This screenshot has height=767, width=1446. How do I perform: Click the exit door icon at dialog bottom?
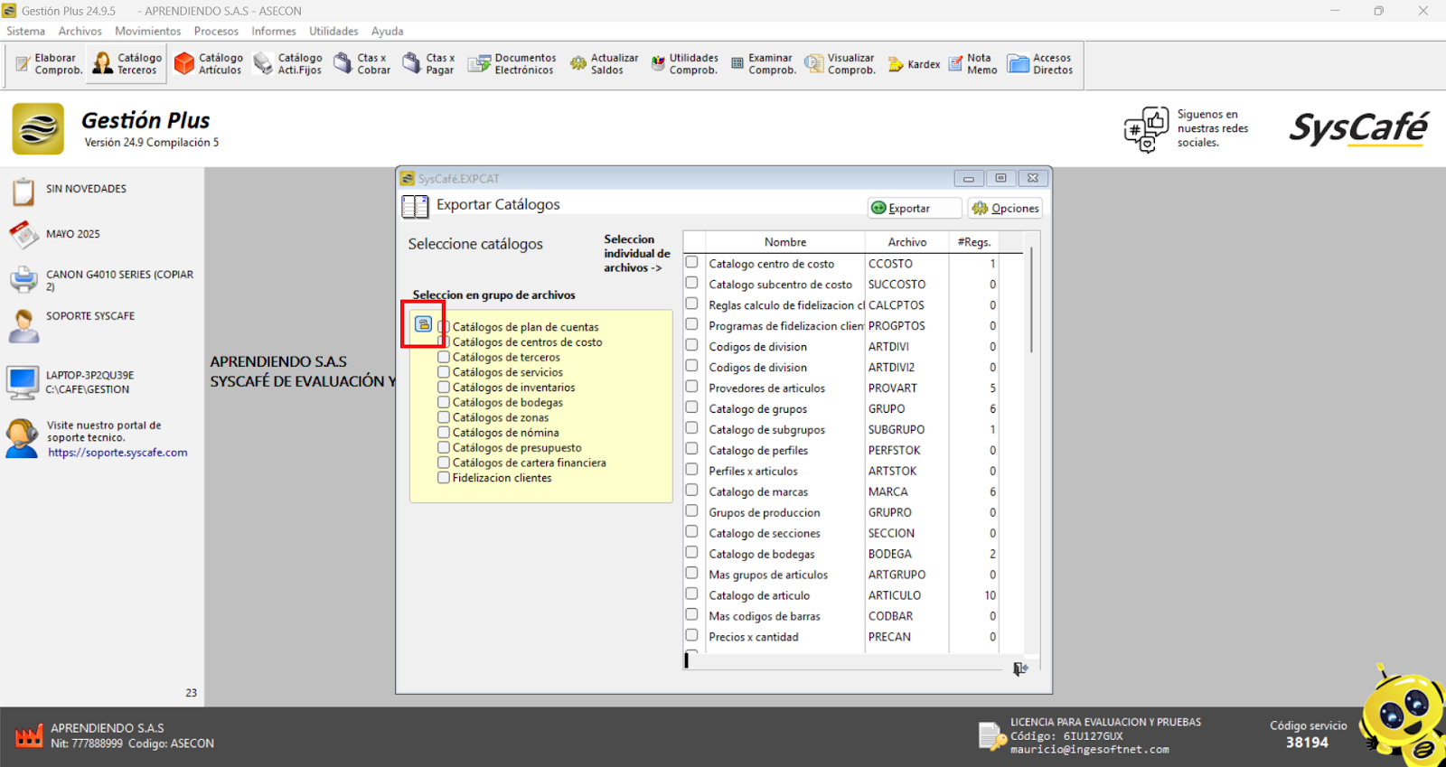coord(1019,669)
